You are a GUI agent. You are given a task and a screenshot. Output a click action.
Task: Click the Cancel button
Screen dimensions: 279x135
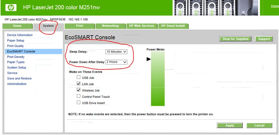(259, 125)
